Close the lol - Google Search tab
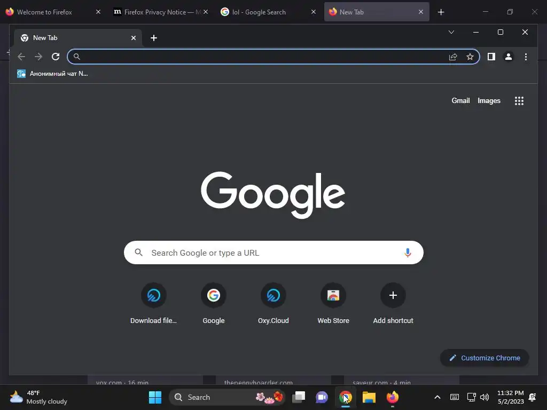547x410 pixels. [313, 12]
